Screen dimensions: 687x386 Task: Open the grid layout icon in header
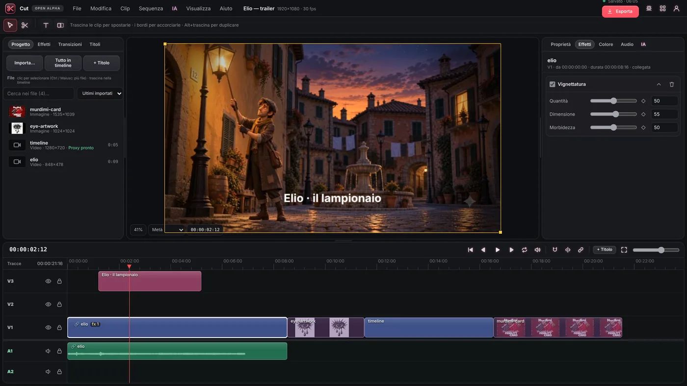tap(662, 9)
